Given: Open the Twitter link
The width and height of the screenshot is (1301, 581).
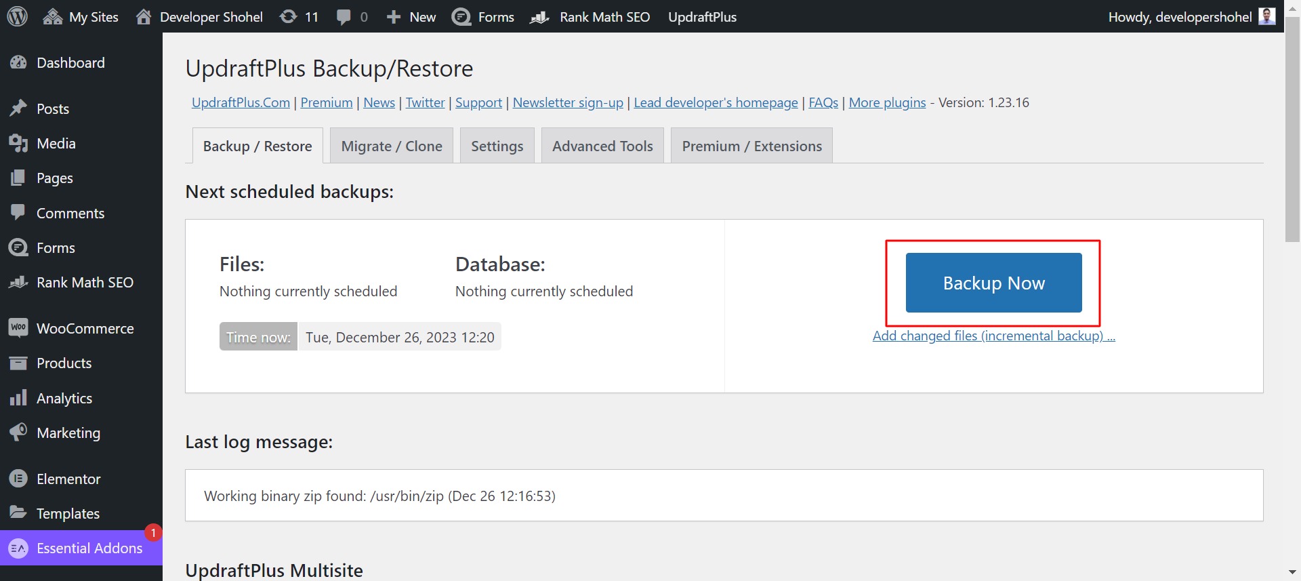Looking at the screenshot, I should click(426, 102).
